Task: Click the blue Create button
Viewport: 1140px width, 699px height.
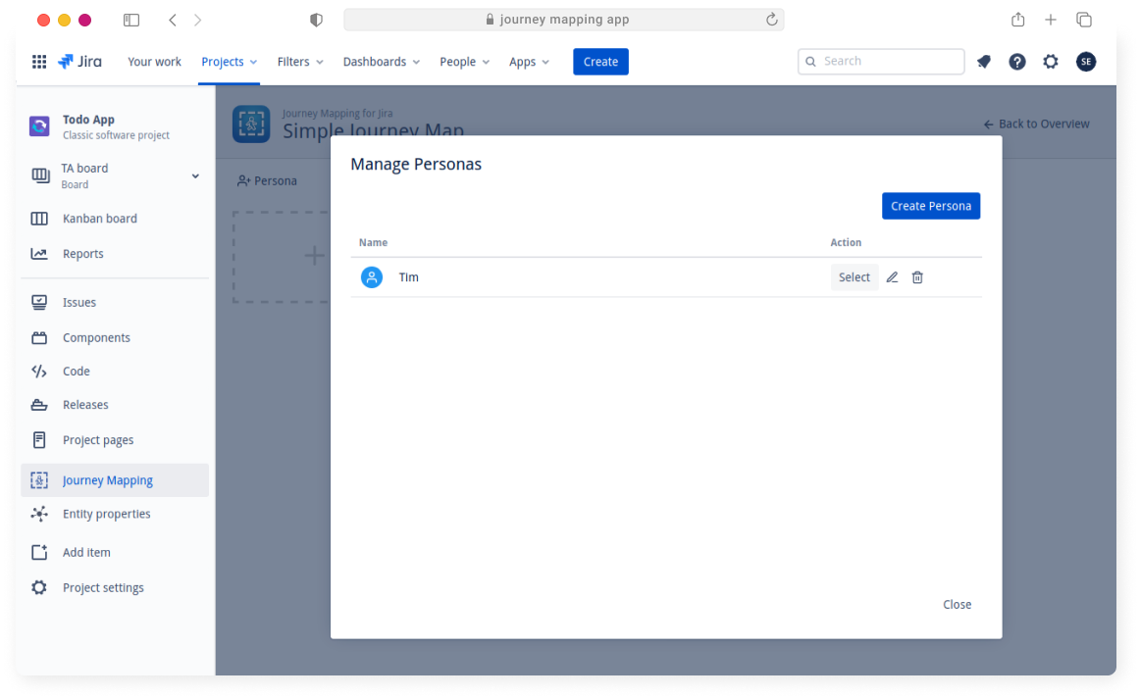Action: [600, 62]
